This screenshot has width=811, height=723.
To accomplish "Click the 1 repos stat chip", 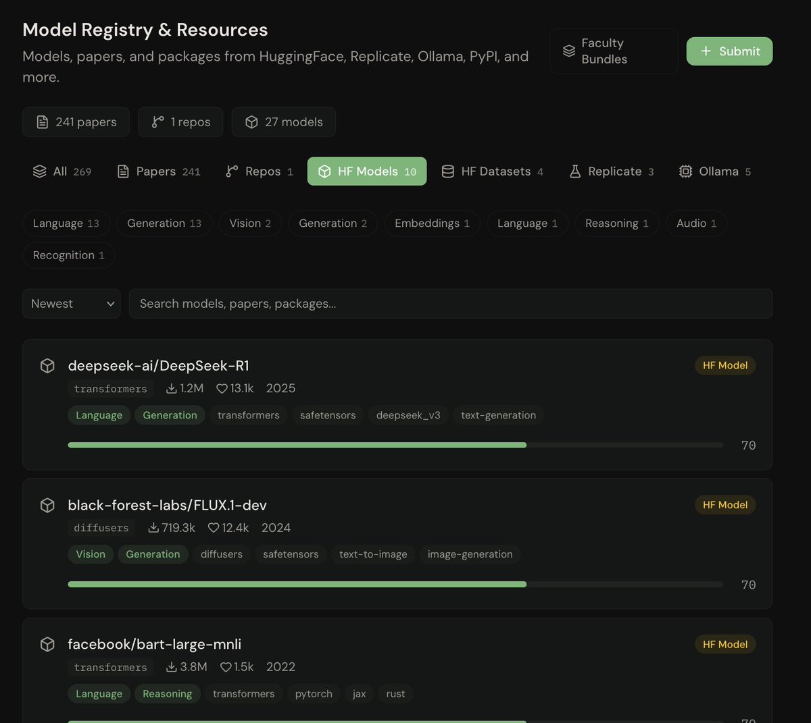I will (180, 122).
